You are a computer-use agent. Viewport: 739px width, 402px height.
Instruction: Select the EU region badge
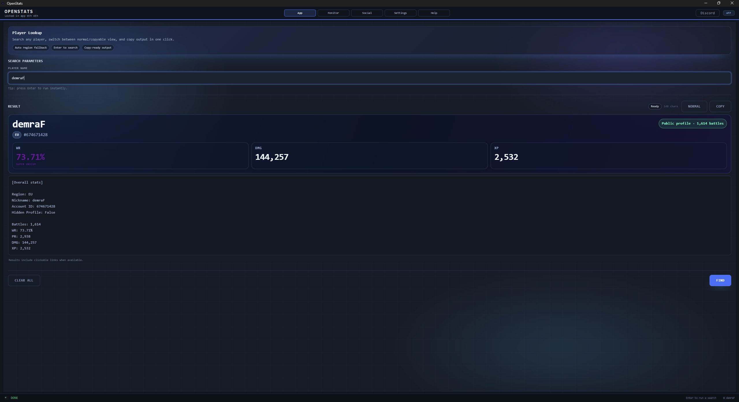(17, 135)
